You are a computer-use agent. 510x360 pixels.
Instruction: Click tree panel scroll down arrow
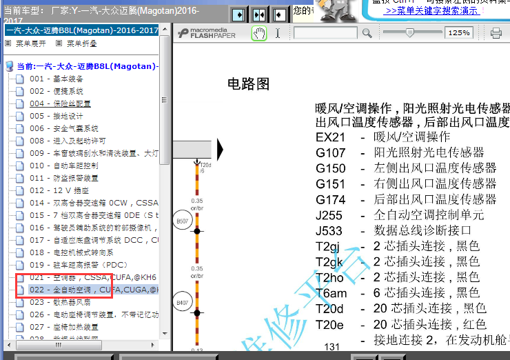(165, 334)
